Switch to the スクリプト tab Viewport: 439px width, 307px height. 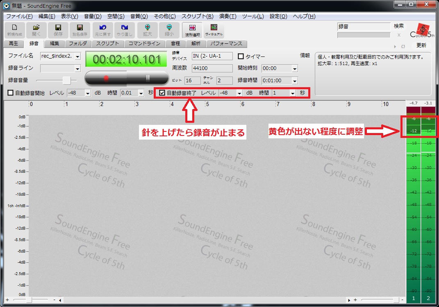[107, 44]
